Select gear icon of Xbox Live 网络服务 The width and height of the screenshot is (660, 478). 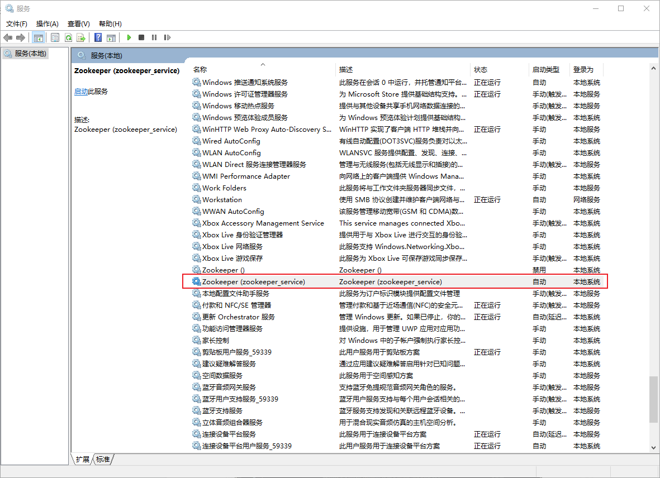pyautogui.click(x=197, y=246)
